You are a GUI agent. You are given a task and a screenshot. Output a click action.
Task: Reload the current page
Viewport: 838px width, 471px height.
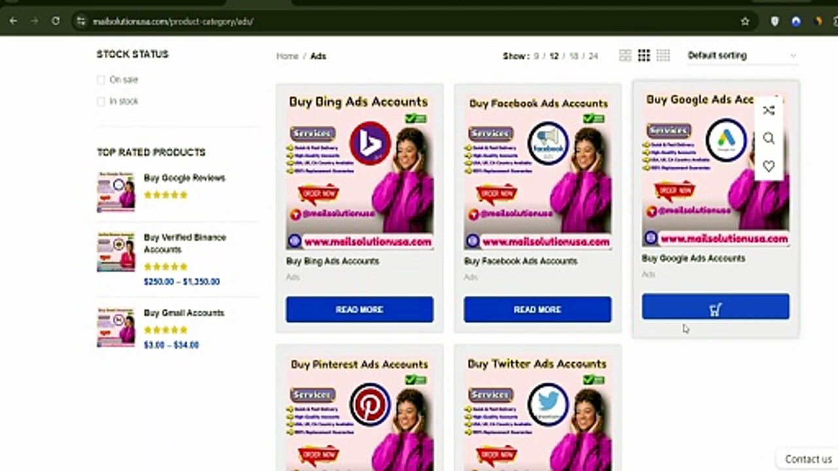(56, 21)
